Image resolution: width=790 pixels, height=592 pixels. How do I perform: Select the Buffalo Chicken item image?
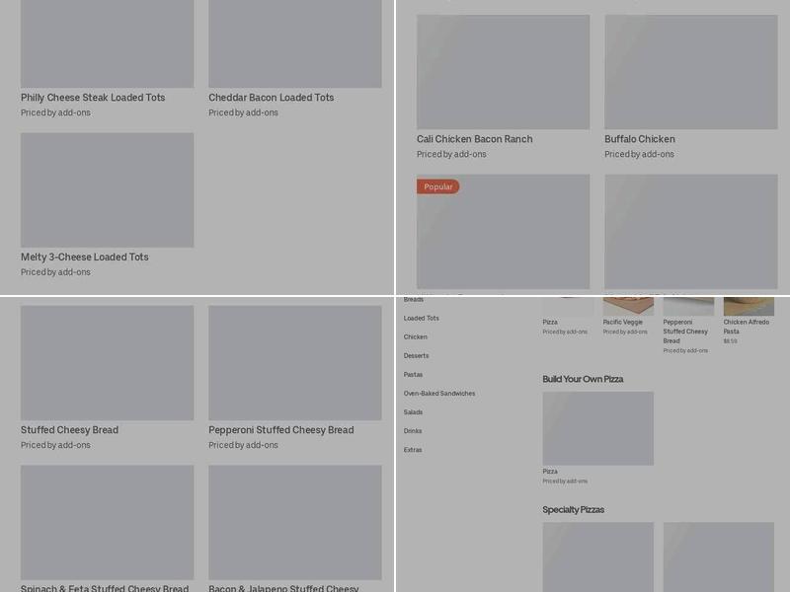pos(690,71)
